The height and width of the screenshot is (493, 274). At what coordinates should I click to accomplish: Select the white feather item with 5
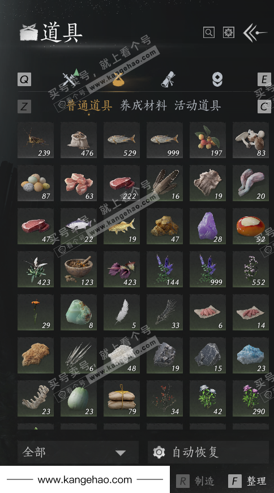pyautogui.click(x=122, y=312)
